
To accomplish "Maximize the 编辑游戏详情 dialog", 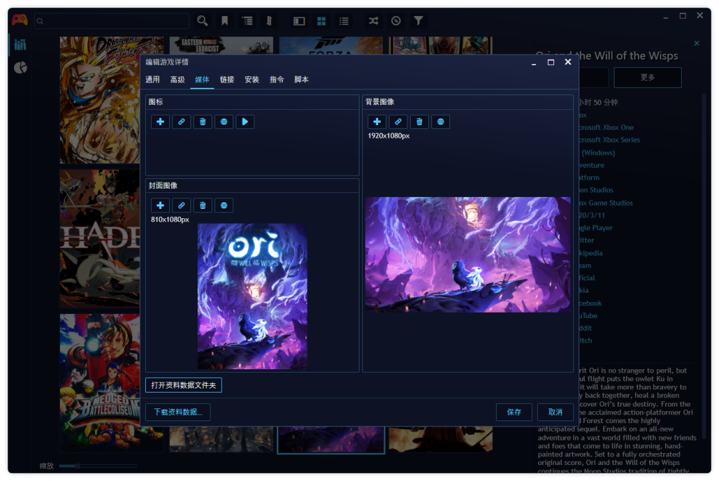I will tap(551, 62).
